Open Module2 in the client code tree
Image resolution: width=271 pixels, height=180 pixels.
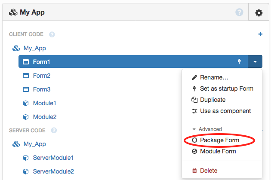click(x=45, y=117)
